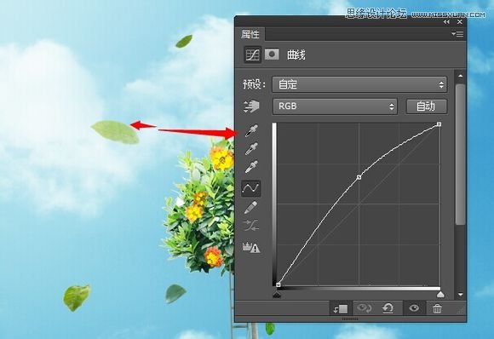Click the panel scroll up arrow
This screenshot has width=494, height=339.
[x=460, y=76]
